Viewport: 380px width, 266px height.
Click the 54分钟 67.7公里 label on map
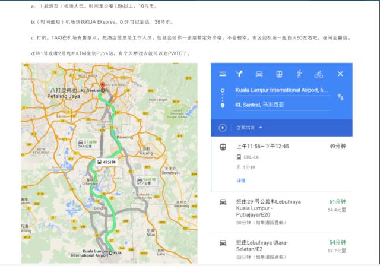[147, 181]
